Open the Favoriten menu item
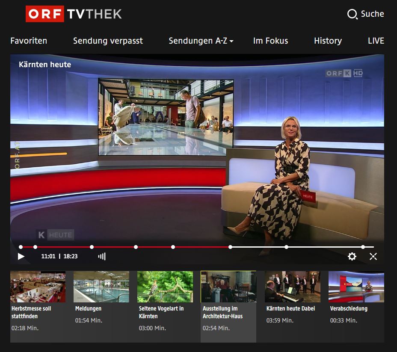Viewport: 397px width, 352px height. (x=29, y=41)
